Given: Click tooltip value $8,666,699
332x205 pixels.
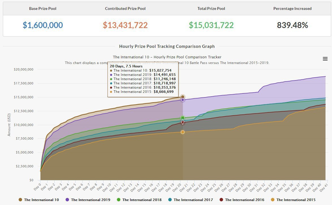Looking at the screenshot, I should [163, 91].
